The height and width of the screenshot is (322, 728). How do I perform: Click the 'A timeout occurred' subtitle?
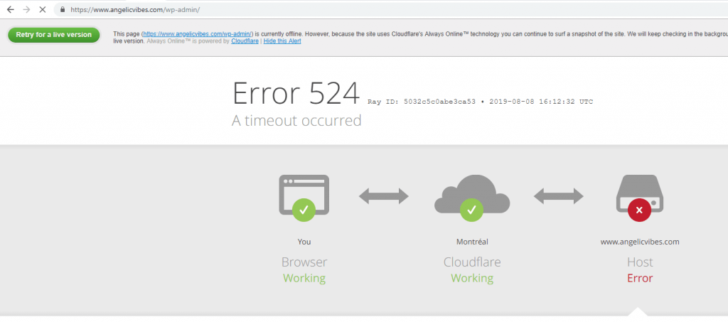tap(296, 121)
